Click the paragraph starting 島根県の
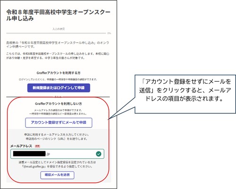Image resolution: width=236 pixels, height=189 pixels. (58, 44)
